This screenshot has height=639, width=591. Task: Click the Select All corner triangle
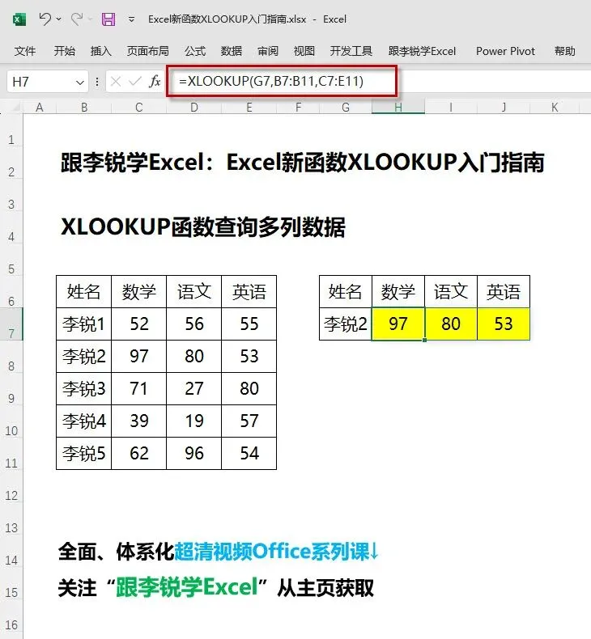pos(15,108)
